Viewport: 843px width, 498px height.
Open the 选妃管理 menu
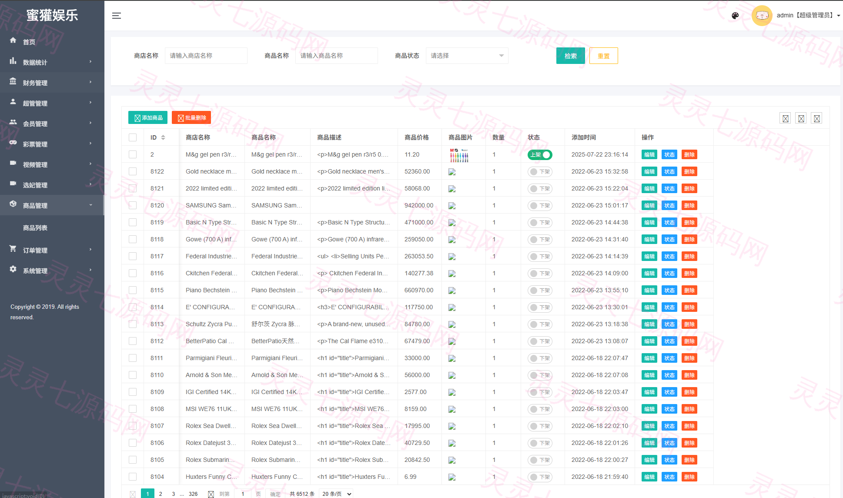point(52,185)
